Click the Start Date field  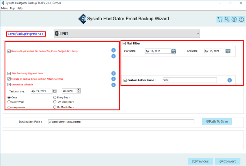(158, 51)
